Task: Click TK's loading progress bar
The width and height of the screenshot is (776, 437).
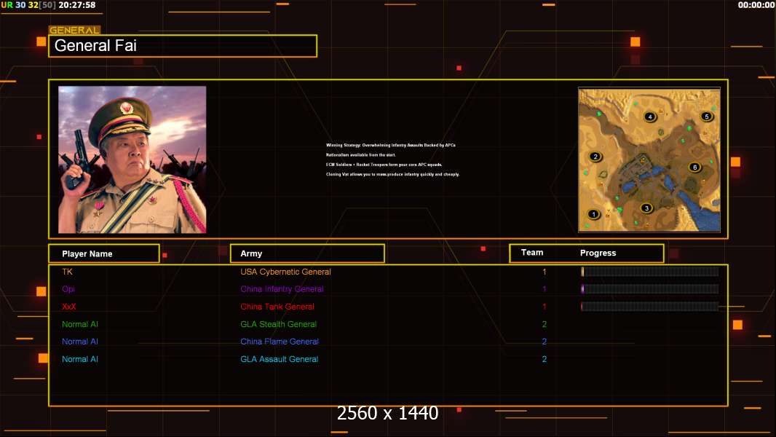Action: tap(649, 272)
